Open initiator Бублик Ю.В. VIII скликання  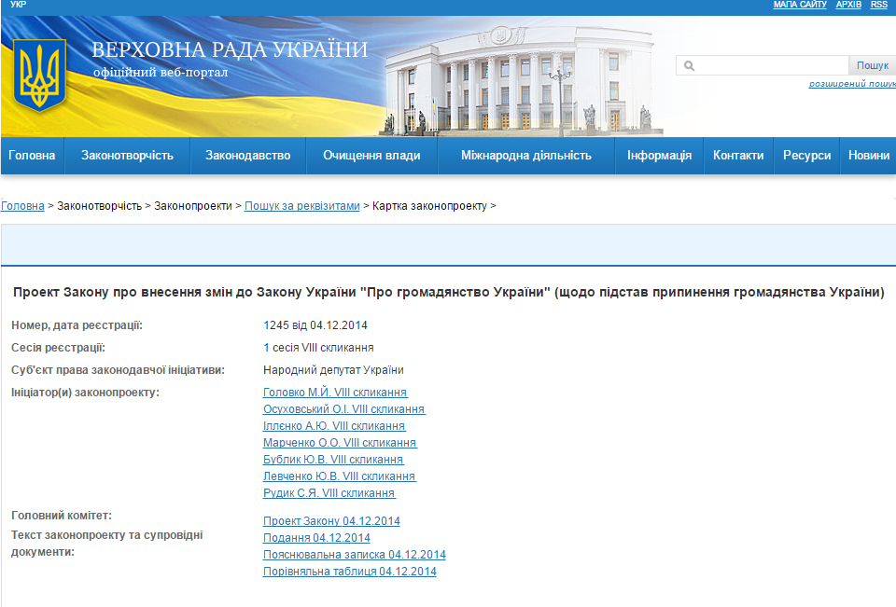click(x=334, y=459)
